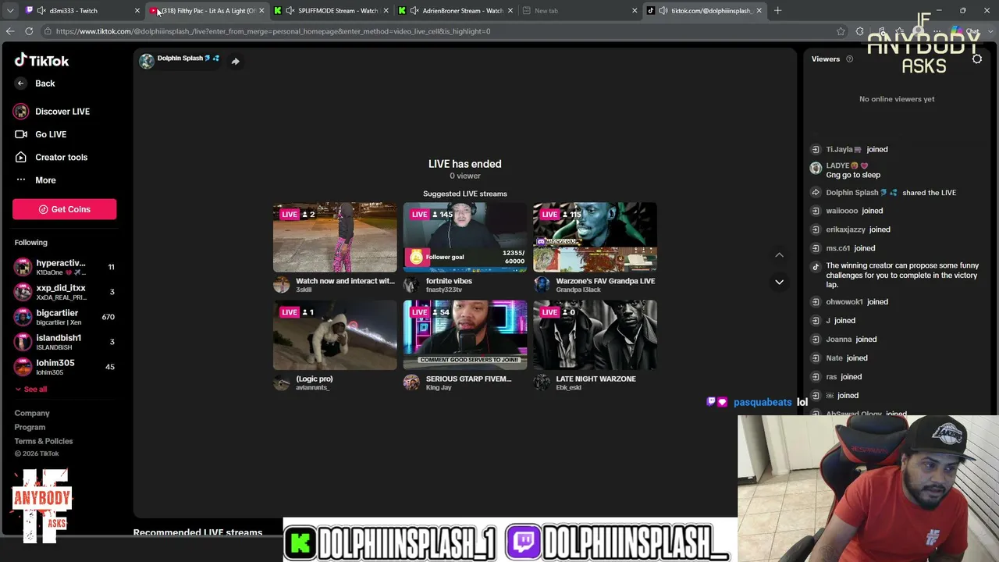Image resolution: width=999 pixels, height=562 pixels.
Task: Open the Terms & Policies link
Action: point(44,441)
